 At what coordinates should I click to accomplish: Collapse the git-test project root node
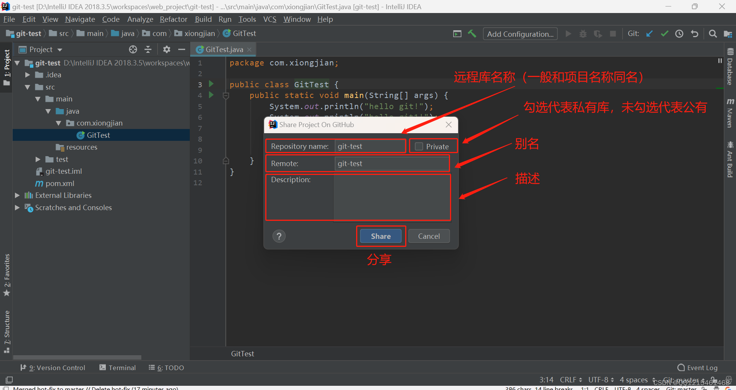[x=17, y=63]
